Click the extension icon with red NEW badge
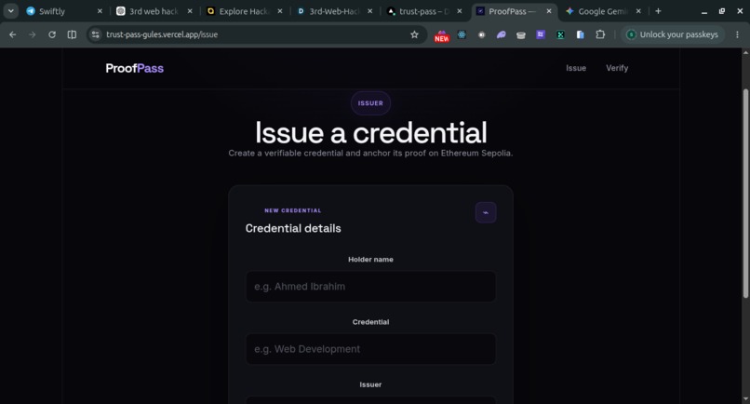 tap(441, 36)
